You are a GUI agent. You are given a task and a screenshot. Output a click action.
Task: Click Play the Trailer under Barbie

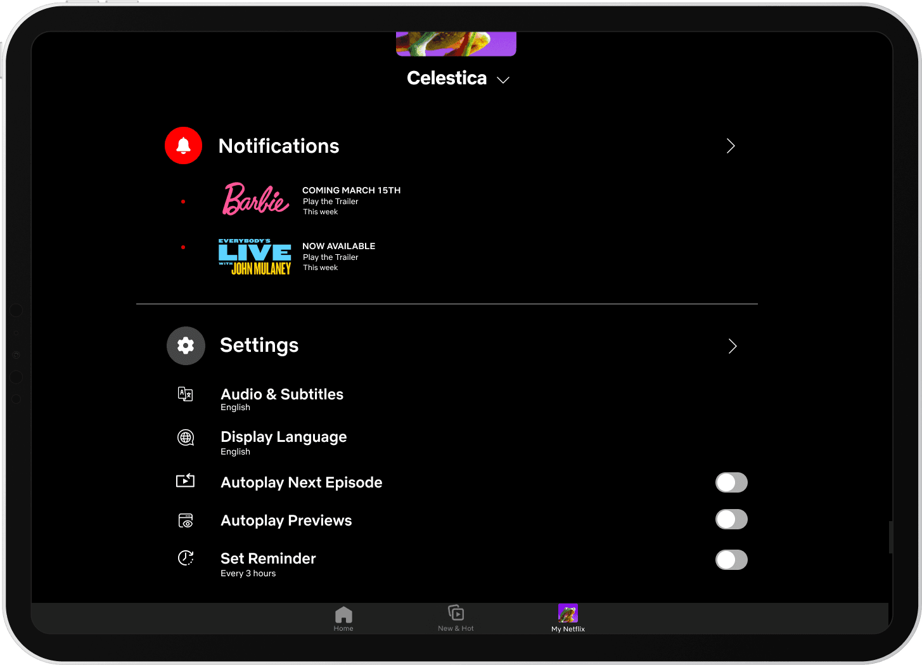[330, 202]
